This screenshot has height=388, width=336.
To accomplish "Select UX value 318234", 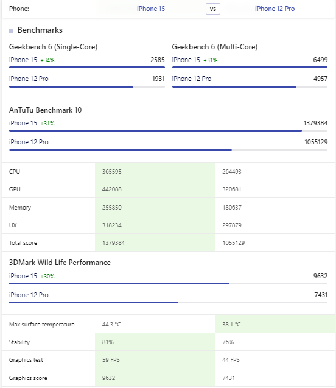I will point(112,225).
